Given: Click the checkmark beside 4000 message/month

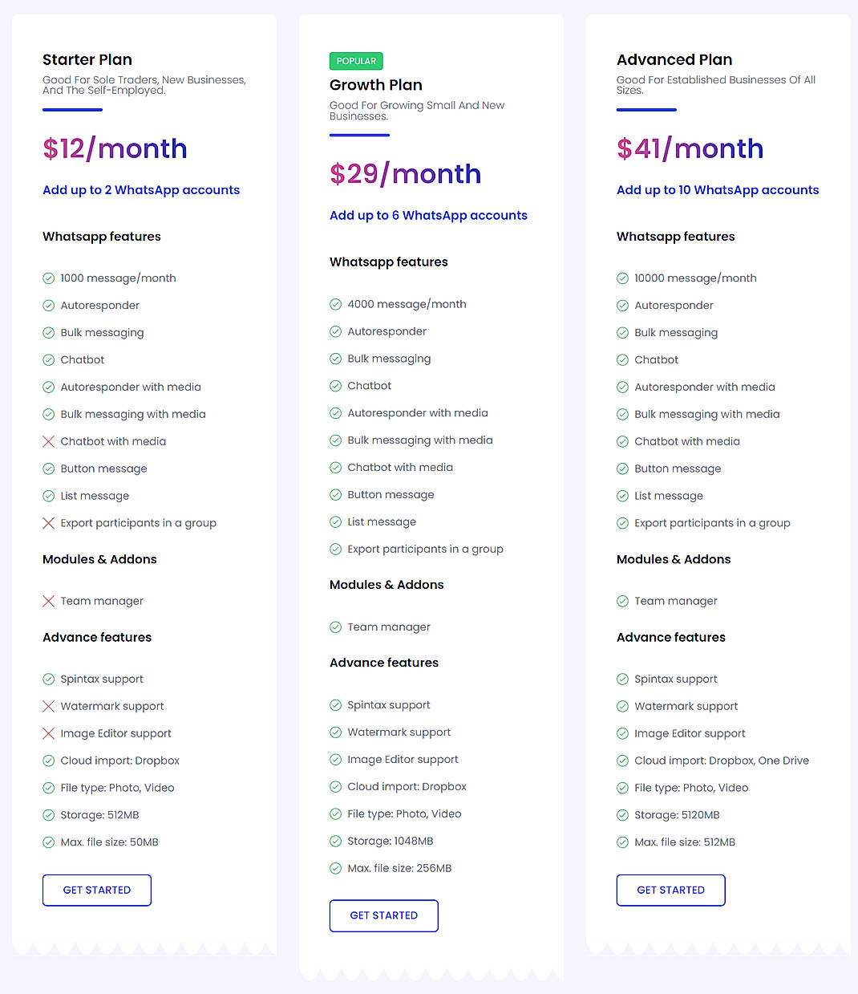Looking at the screenshot, I should [x=335, y=304].
